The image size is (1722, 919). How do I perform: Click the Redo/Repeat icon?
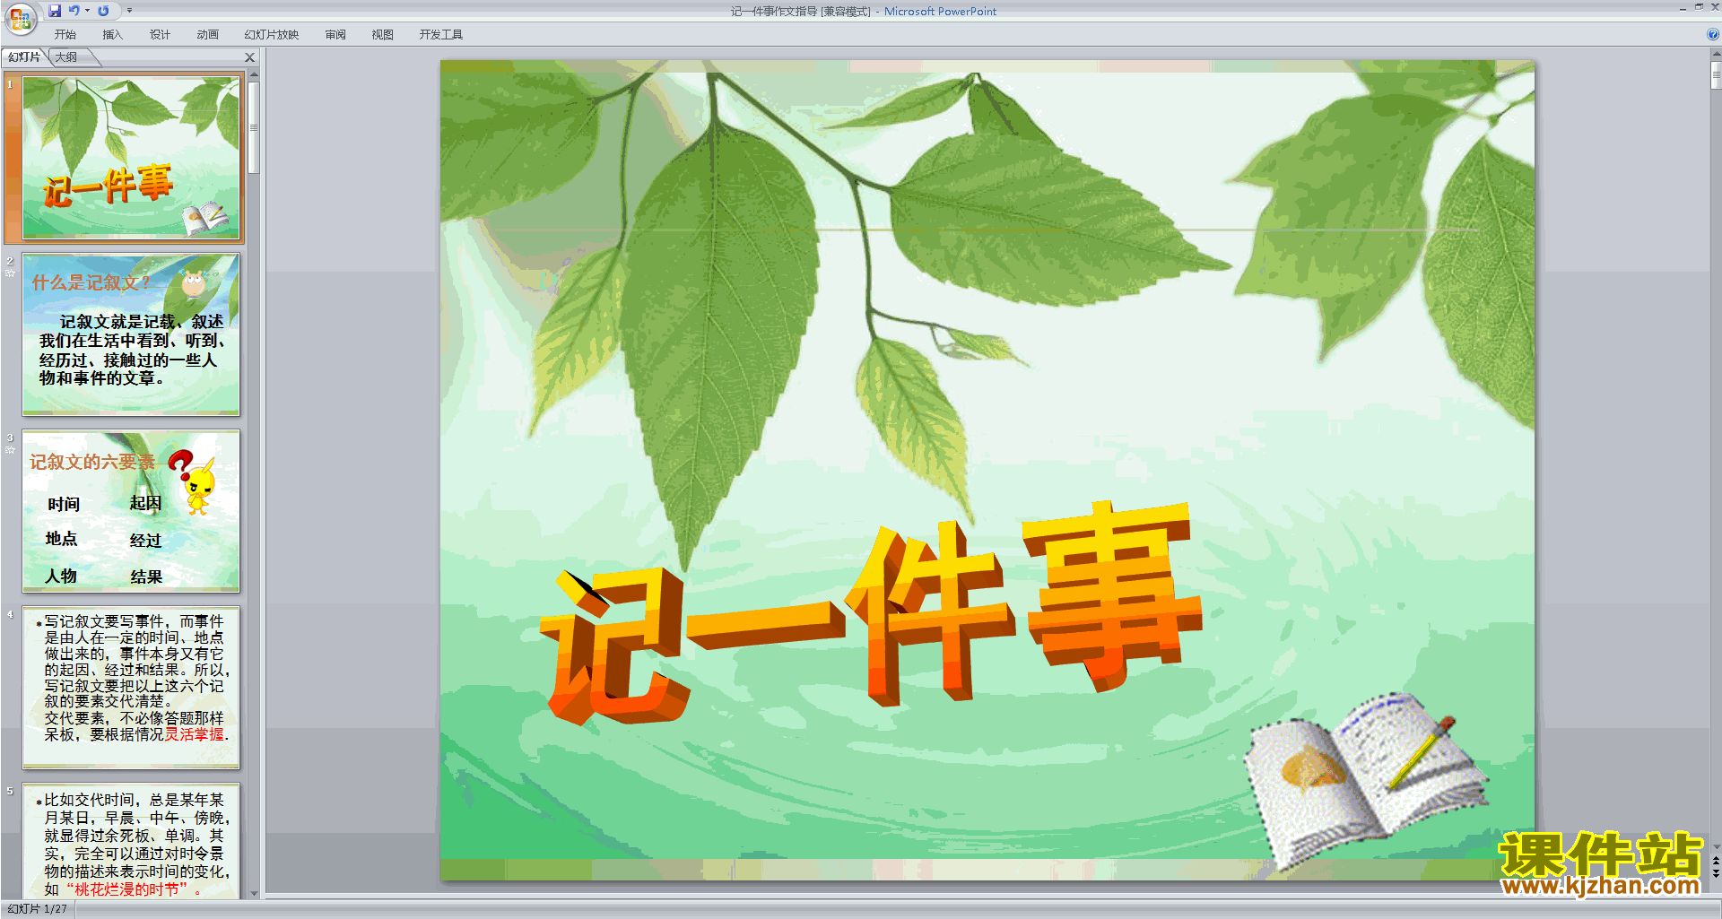103,11
